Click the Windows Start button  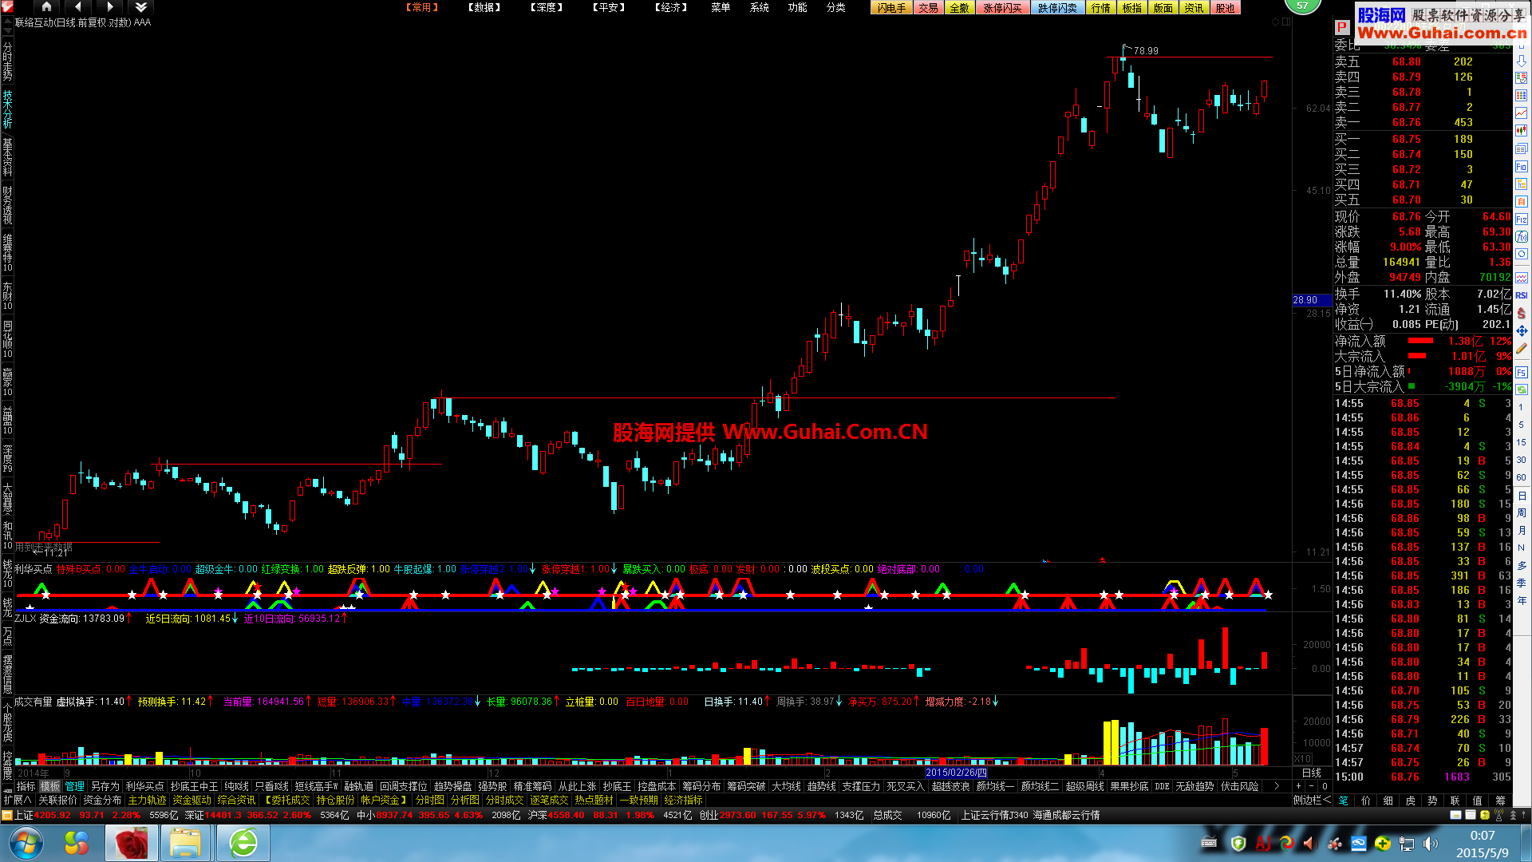point(26,844)
